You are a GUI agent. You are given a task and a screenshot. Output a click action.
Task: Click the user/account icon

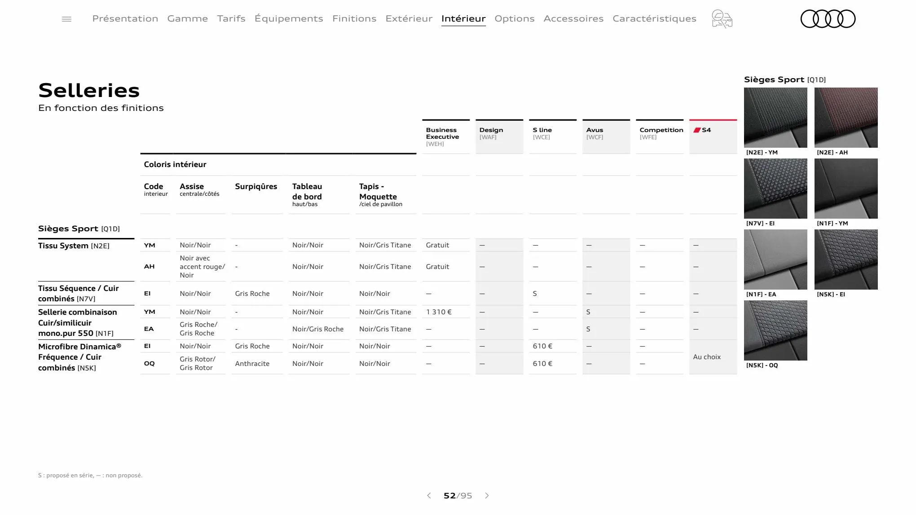click(722, 19)
